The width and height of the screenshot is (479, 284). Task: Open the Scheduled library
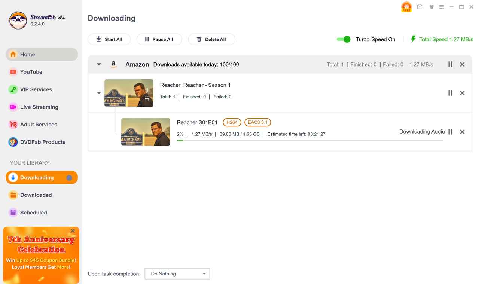pyautogui.click(x=42, y=213)
